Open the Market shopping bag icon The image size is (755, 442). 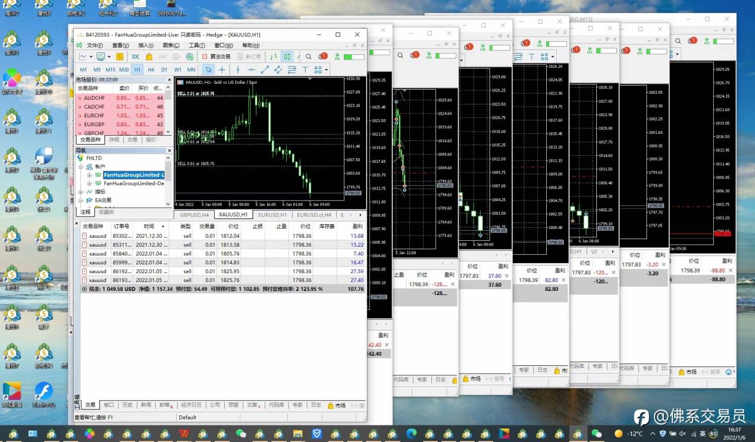point(149,57)
